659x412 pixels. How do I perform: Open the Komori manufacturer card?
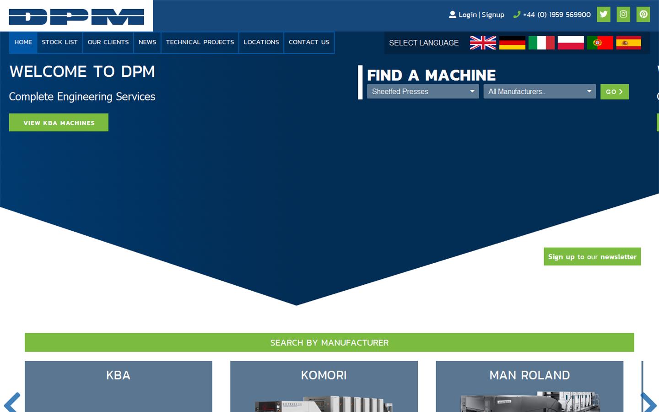pos(324,386)
